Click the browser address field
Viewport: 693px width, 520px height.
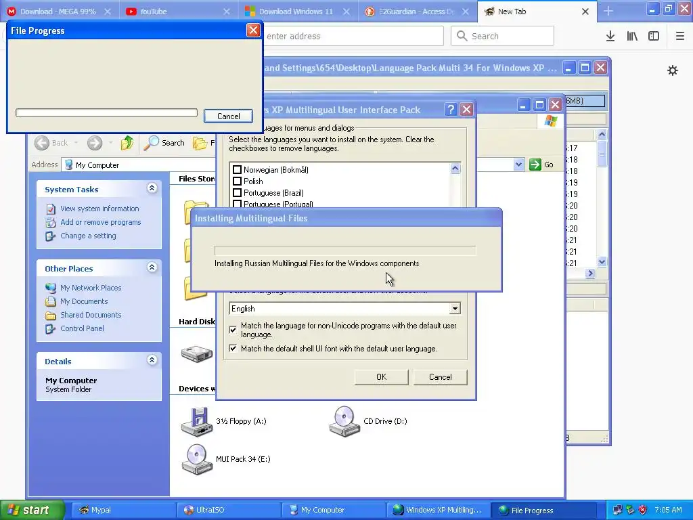coord(353,37)
